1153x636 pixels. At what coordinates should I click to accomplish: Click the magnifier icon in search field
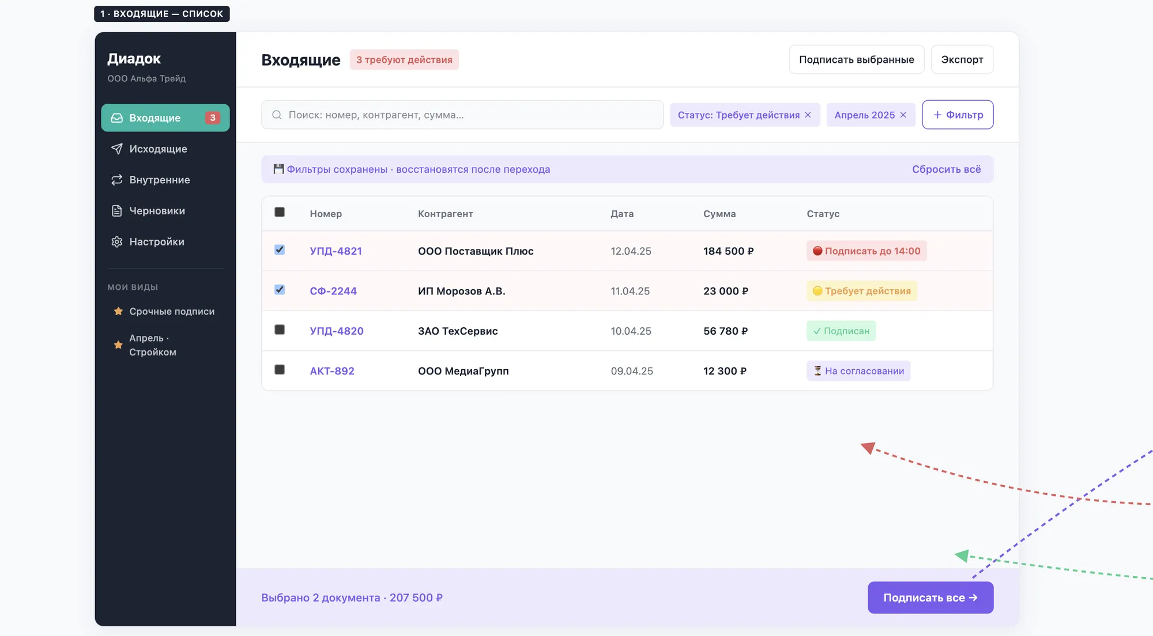tap(277, 115)
